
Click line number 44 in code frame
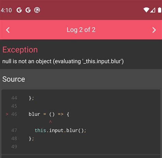[14, 98]
